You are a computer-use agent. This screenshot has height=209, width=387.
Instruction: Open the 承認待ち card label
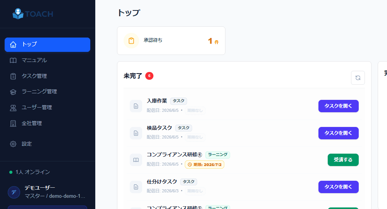click(x=153, y=40)
